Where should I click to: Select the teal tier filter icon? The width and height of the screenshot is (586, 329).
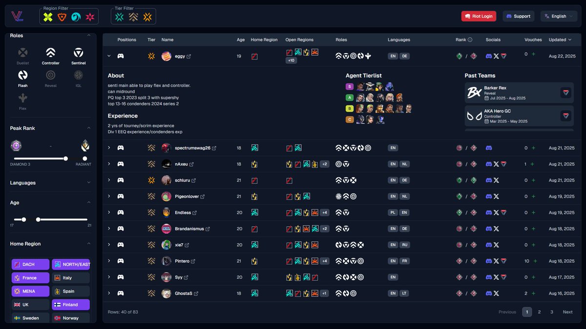[x=119, y=17]
